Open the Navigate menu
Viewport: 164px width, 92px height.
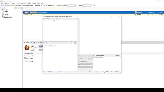(x=13, y=3)
